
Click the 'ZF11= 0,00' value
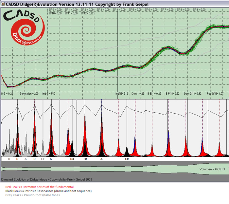[x=71, y=13]
